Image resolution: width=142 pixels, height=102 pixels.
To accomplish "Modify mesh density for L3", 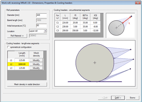I will 36,68.
